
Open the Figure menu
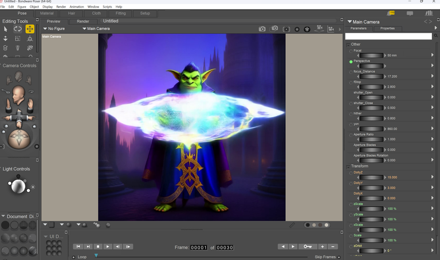click(x=22, y=7)
